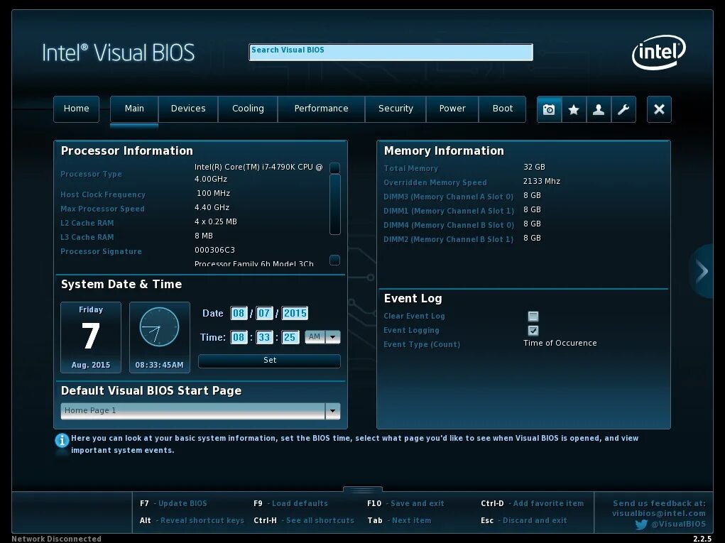
Task: Open the wrench advanced settings icon
Action: click(x=623, y=109)
